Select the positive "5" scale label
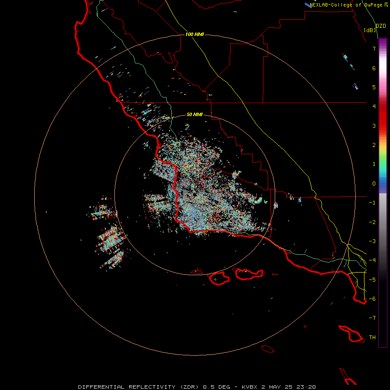390x390 pixels. (374, 87)
